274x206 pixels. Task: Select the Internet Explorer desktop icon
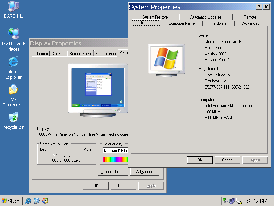click(x=13, y=68)
